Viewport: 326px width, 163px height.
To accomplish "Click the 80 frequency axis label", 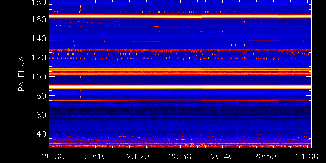I will (41, 96).
